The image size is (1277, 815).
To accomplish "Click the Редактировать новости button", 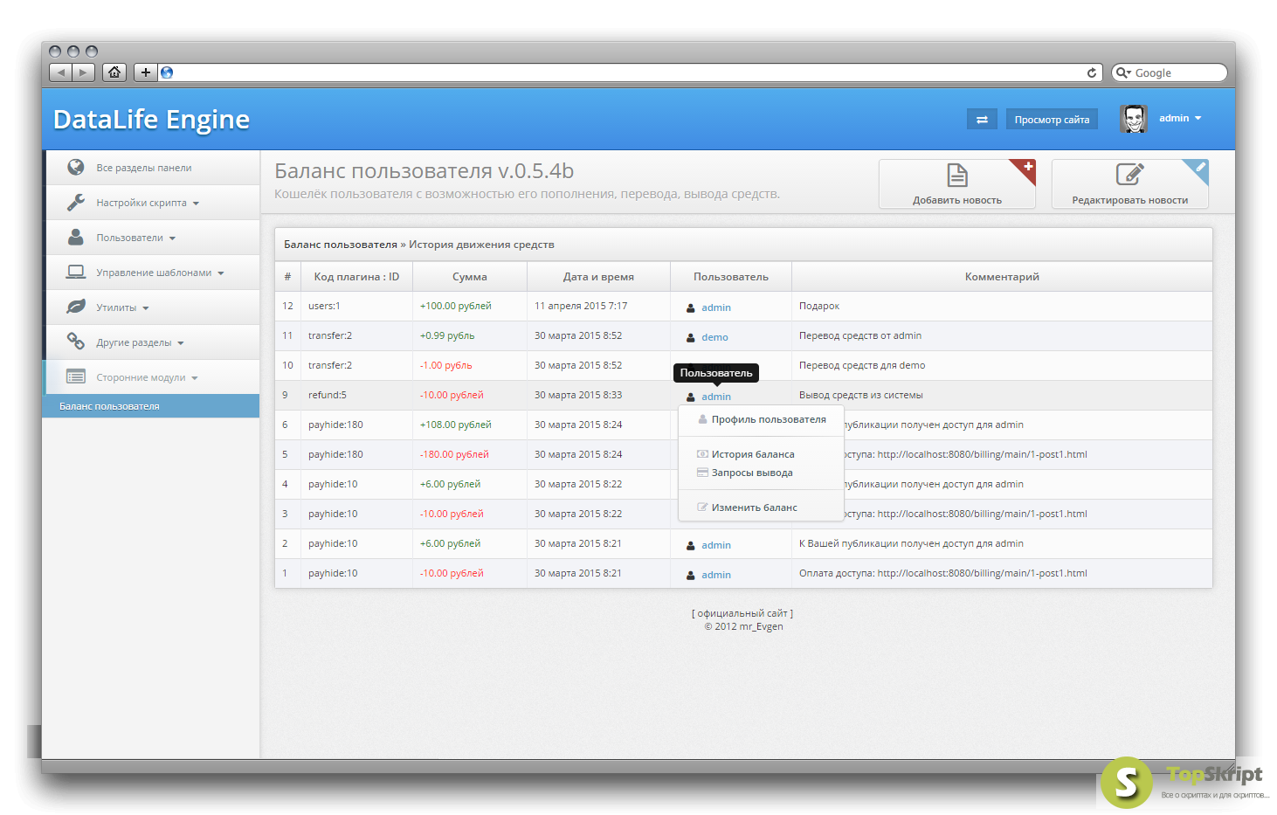I will point(1130,183).
